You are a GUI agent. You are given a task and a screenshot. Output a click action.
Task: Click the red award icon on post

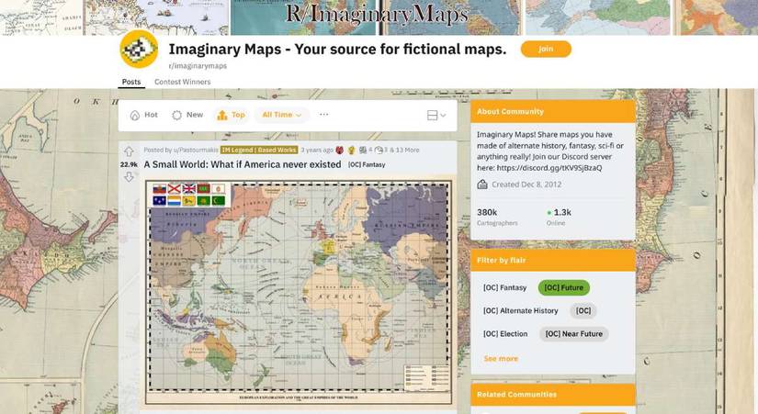340,150
